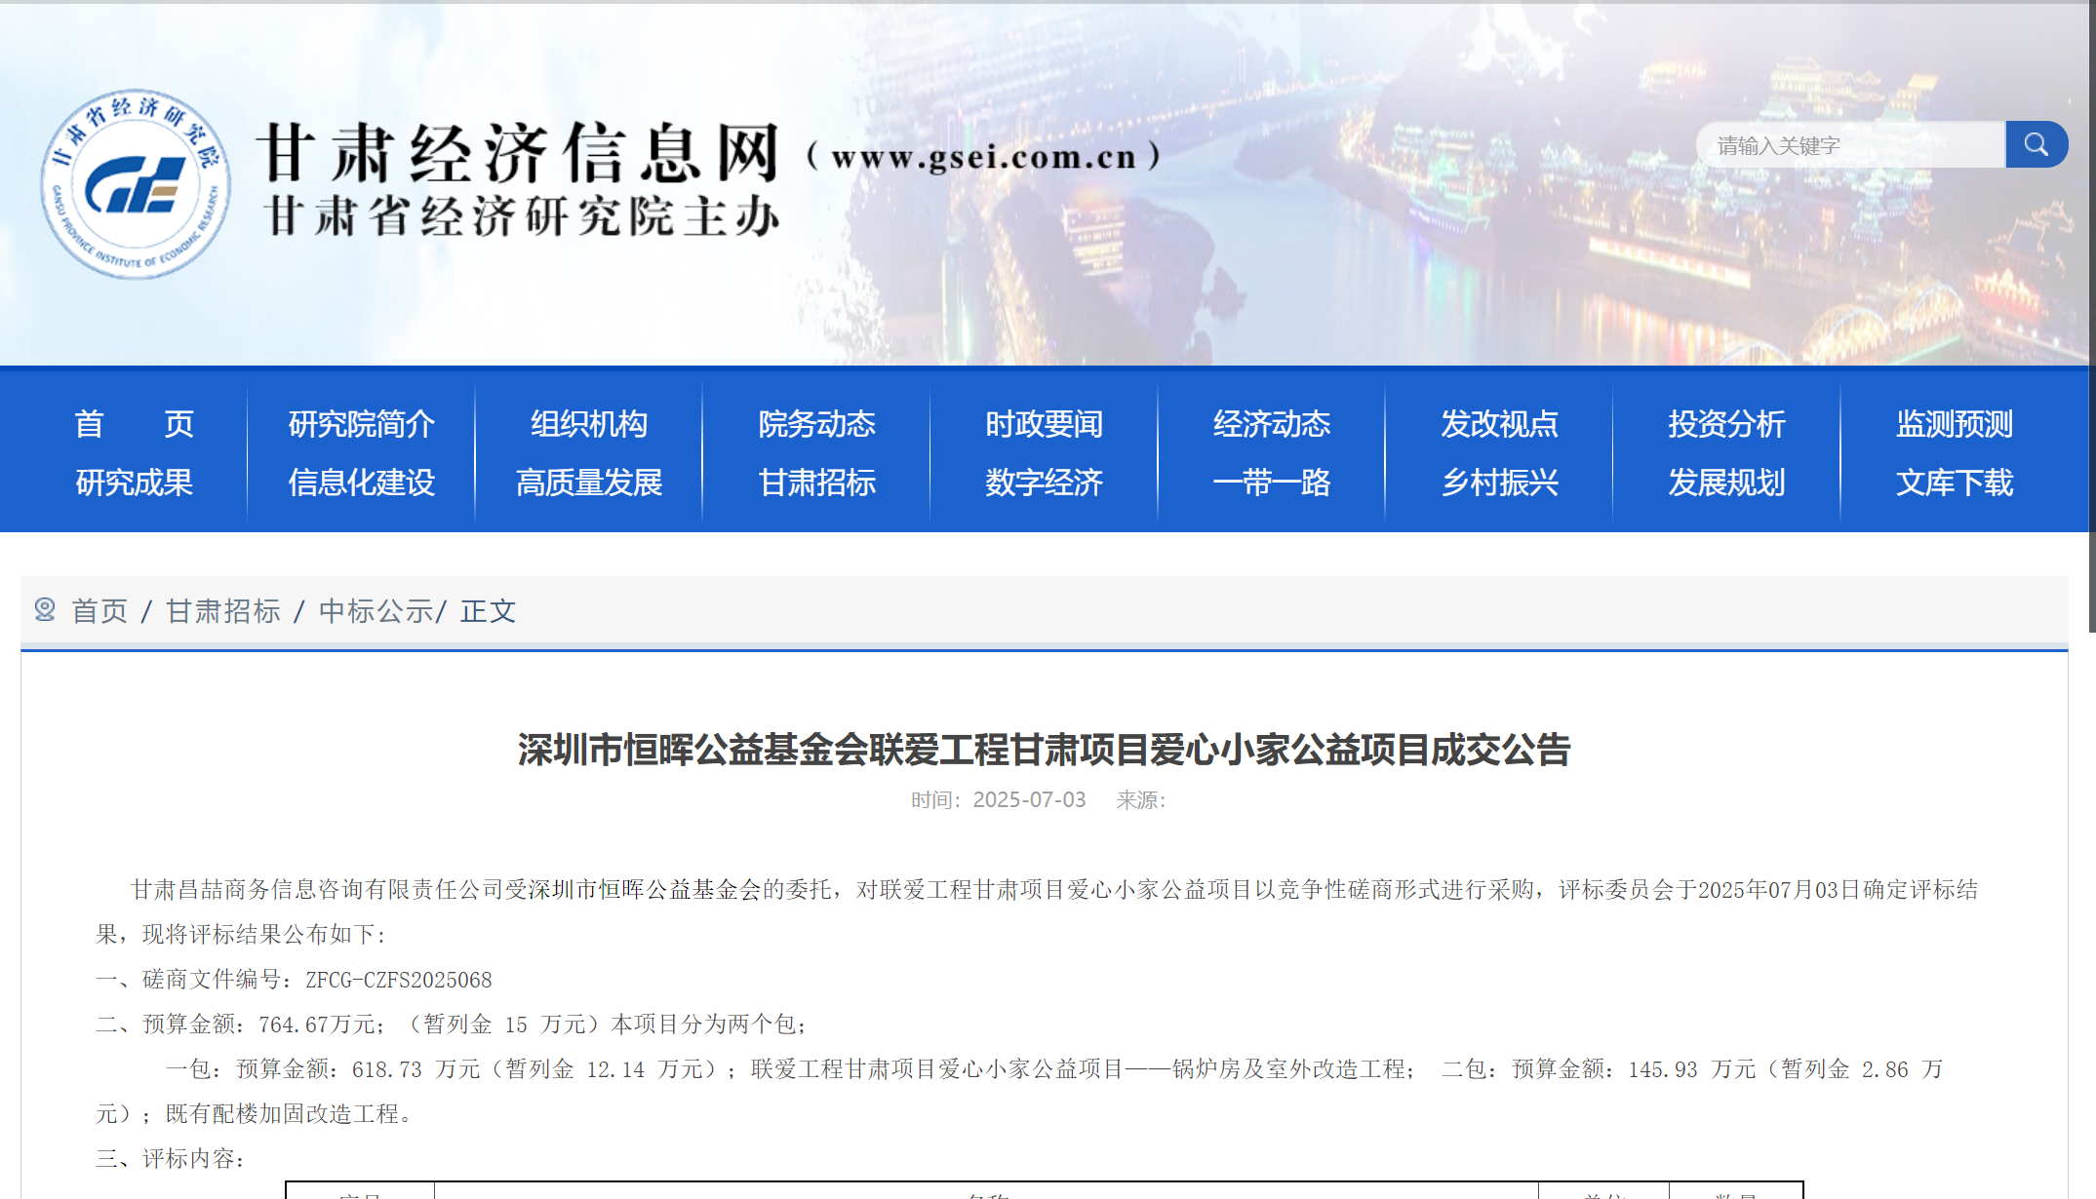Viewport: 2096px width, 1199px height.
Task: Go to 数字经济
Action: click(x=1045, y=483)
